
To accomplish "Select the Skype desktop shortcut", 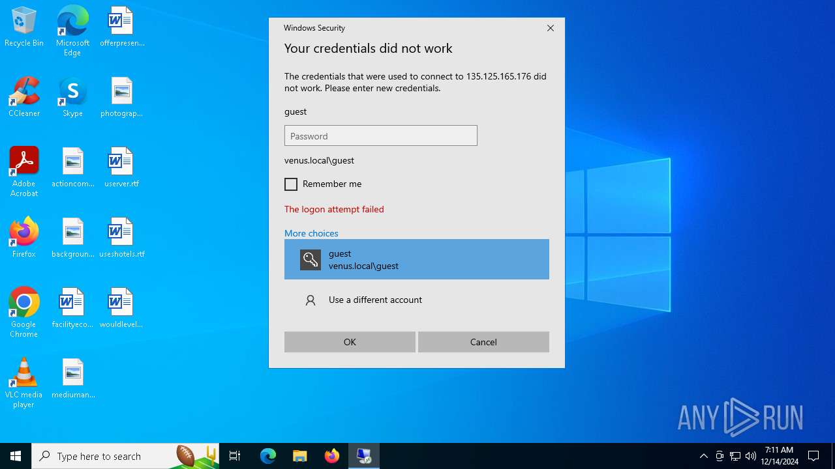I will click(72, 97).
